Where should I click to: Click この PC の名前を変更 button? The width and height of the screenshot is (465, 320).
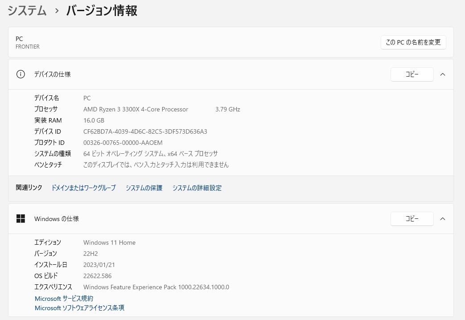click(x=413, y=42)
